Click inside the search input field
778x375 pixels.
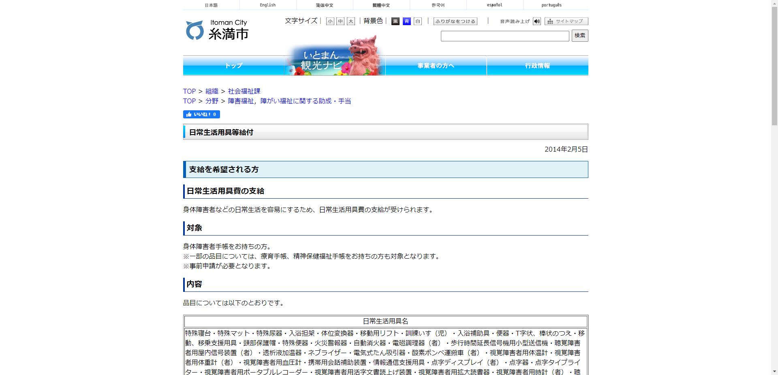(x=504, y=36)
